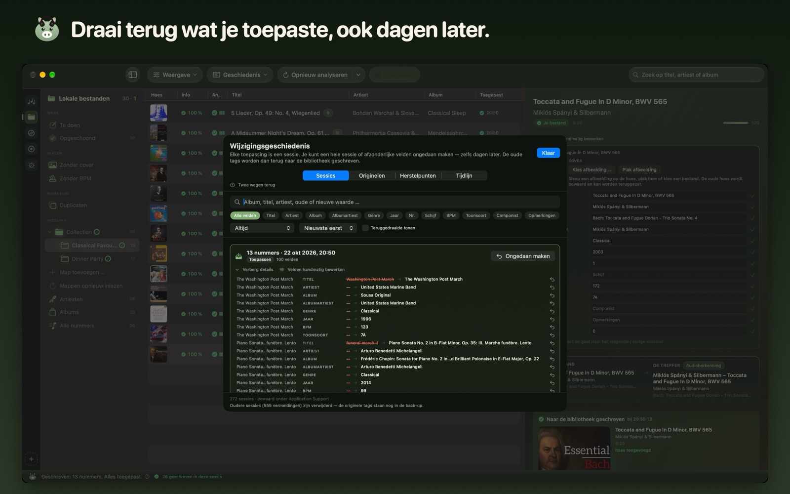Click the Essential Bach cover thumbnail
The height and width of the screenshot is (494, 790).
coord(574,448)
